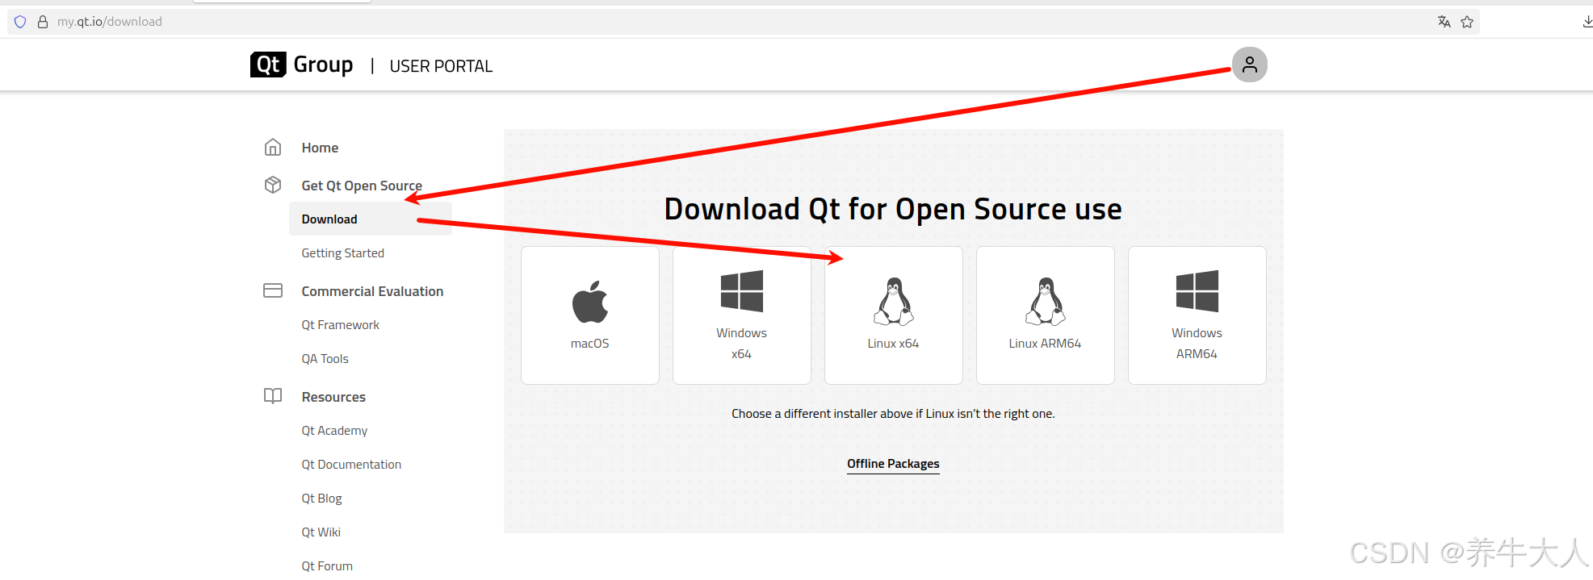Open Qt Academy link
The image size is (1593, 580).
(334, 431)
